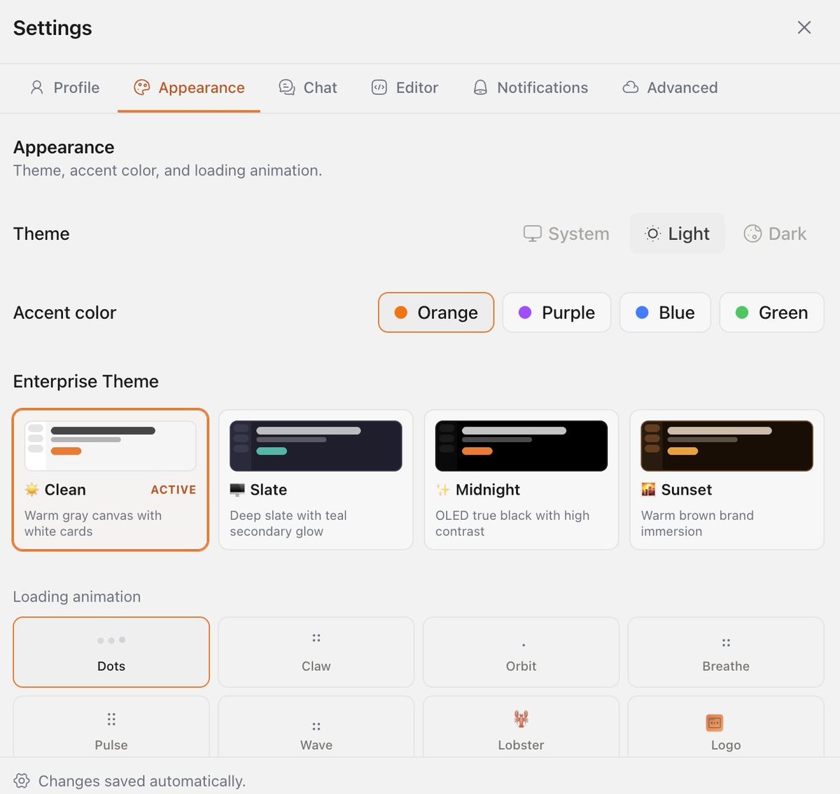Switch to the Dark theme
Image resolution: width=840 pixels, height=794 pixels.
point(776,234)
